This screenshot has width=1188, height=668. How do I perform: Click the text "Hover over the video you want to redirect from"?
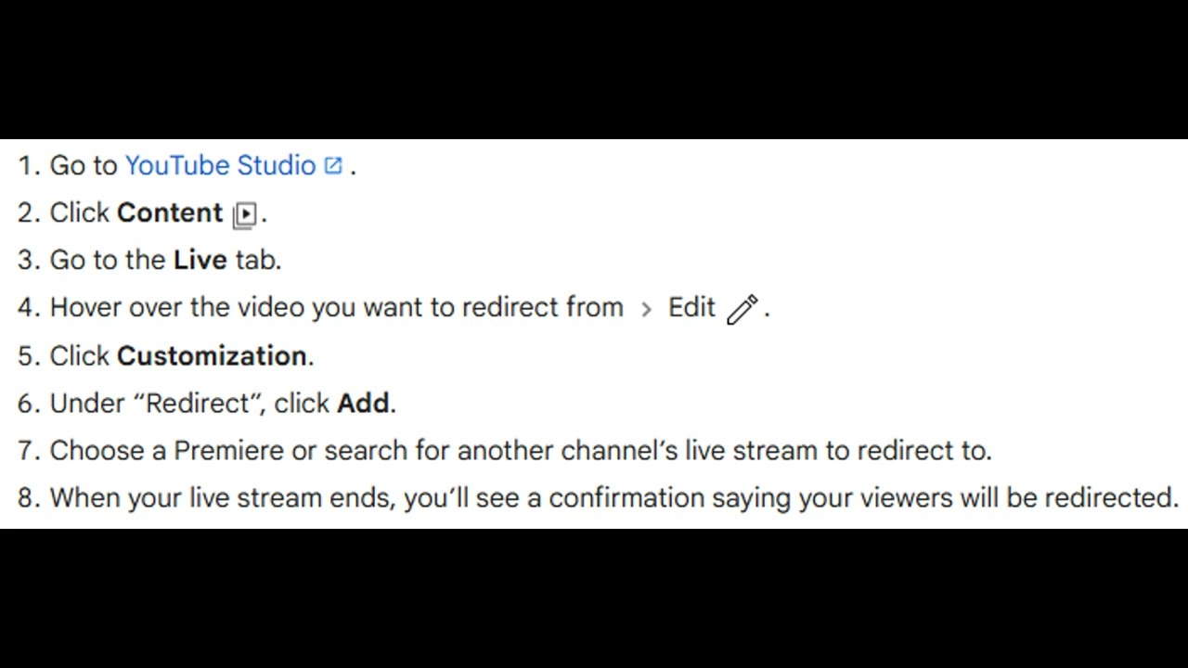click(336, 307)
